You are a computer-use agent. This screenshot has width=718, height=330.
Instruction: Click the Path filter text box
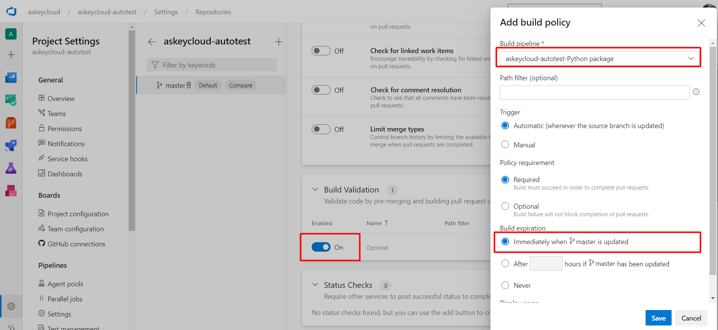click(595, 93)
